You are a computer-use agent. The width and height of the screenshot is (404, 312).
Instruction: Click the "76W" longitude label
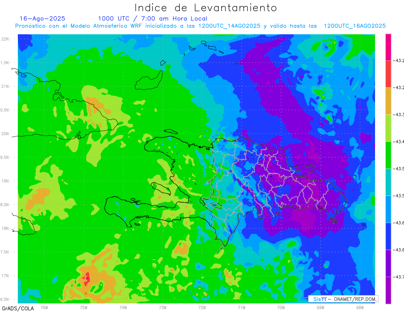[44, 307]
